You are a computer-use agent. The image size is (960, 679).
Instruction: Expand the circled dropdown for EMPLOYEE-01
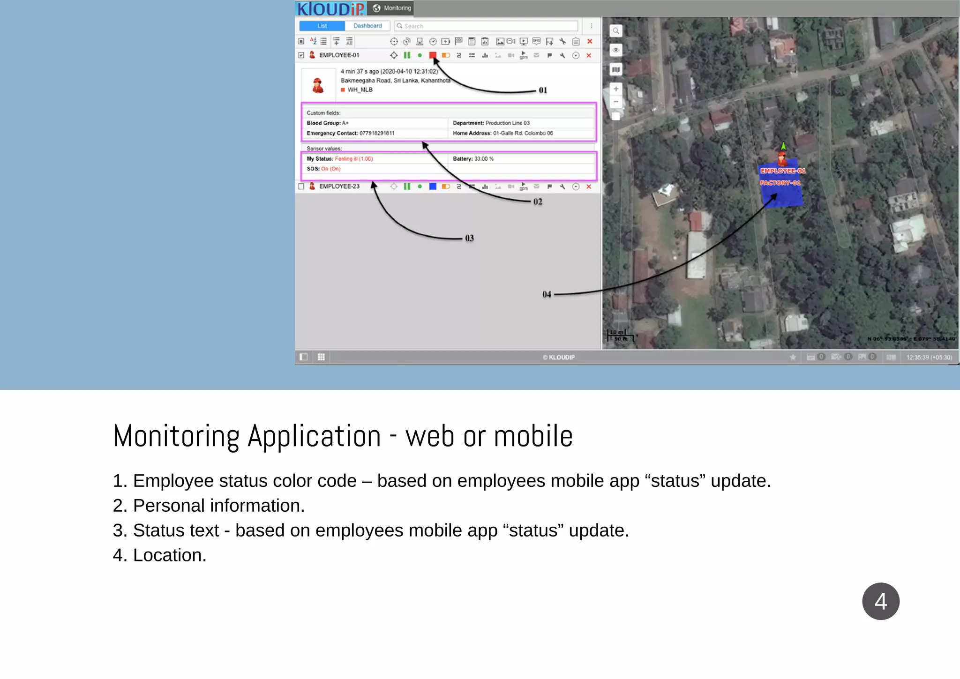point(576,55)
